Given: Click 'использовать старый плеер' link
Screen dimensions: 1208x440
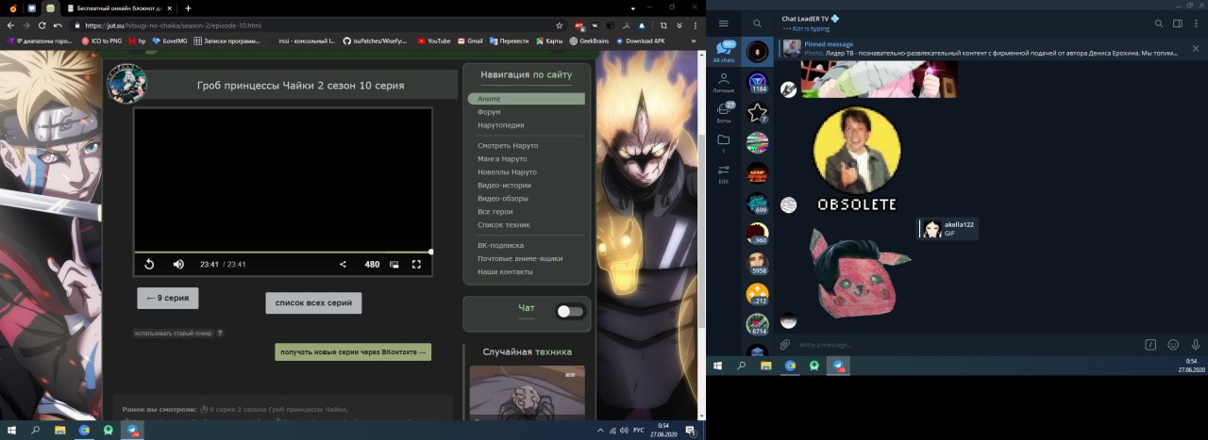Looking at the screenshot, I should pyautogui.click(x=173, y=333).
